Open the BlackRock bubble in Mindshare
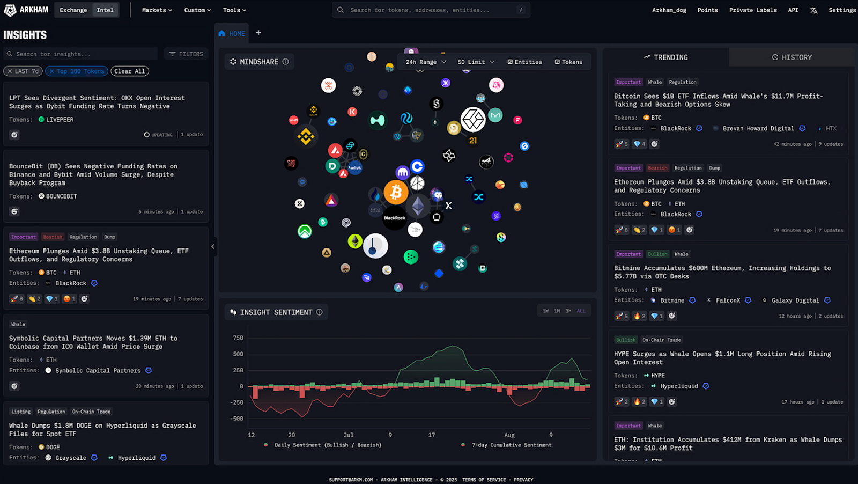This screenshot has height=484, width=858. tap(395, 218)
